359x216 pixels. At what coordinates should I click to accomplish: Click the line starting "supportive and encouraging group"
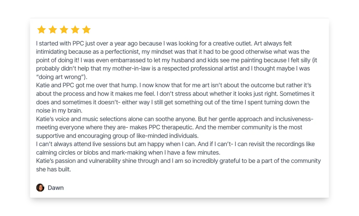click(117, 136)
